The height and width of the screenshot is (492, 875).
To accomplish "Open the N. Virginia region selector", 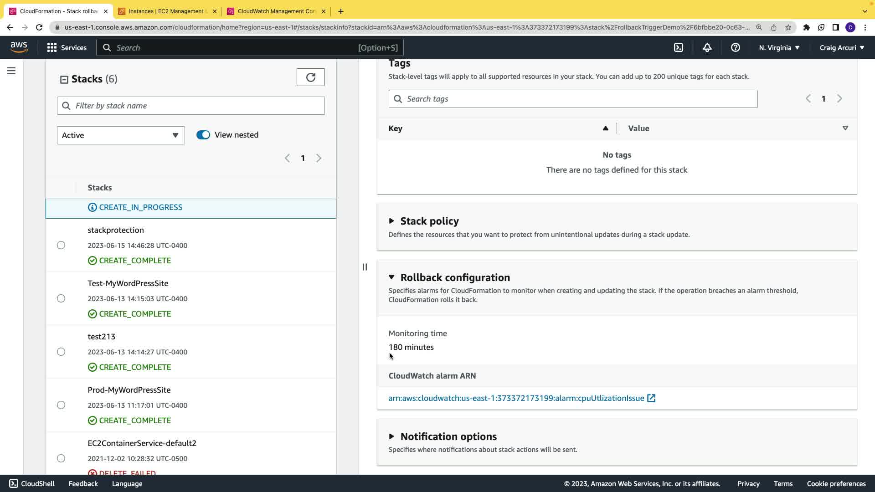I will pos(779,47).
